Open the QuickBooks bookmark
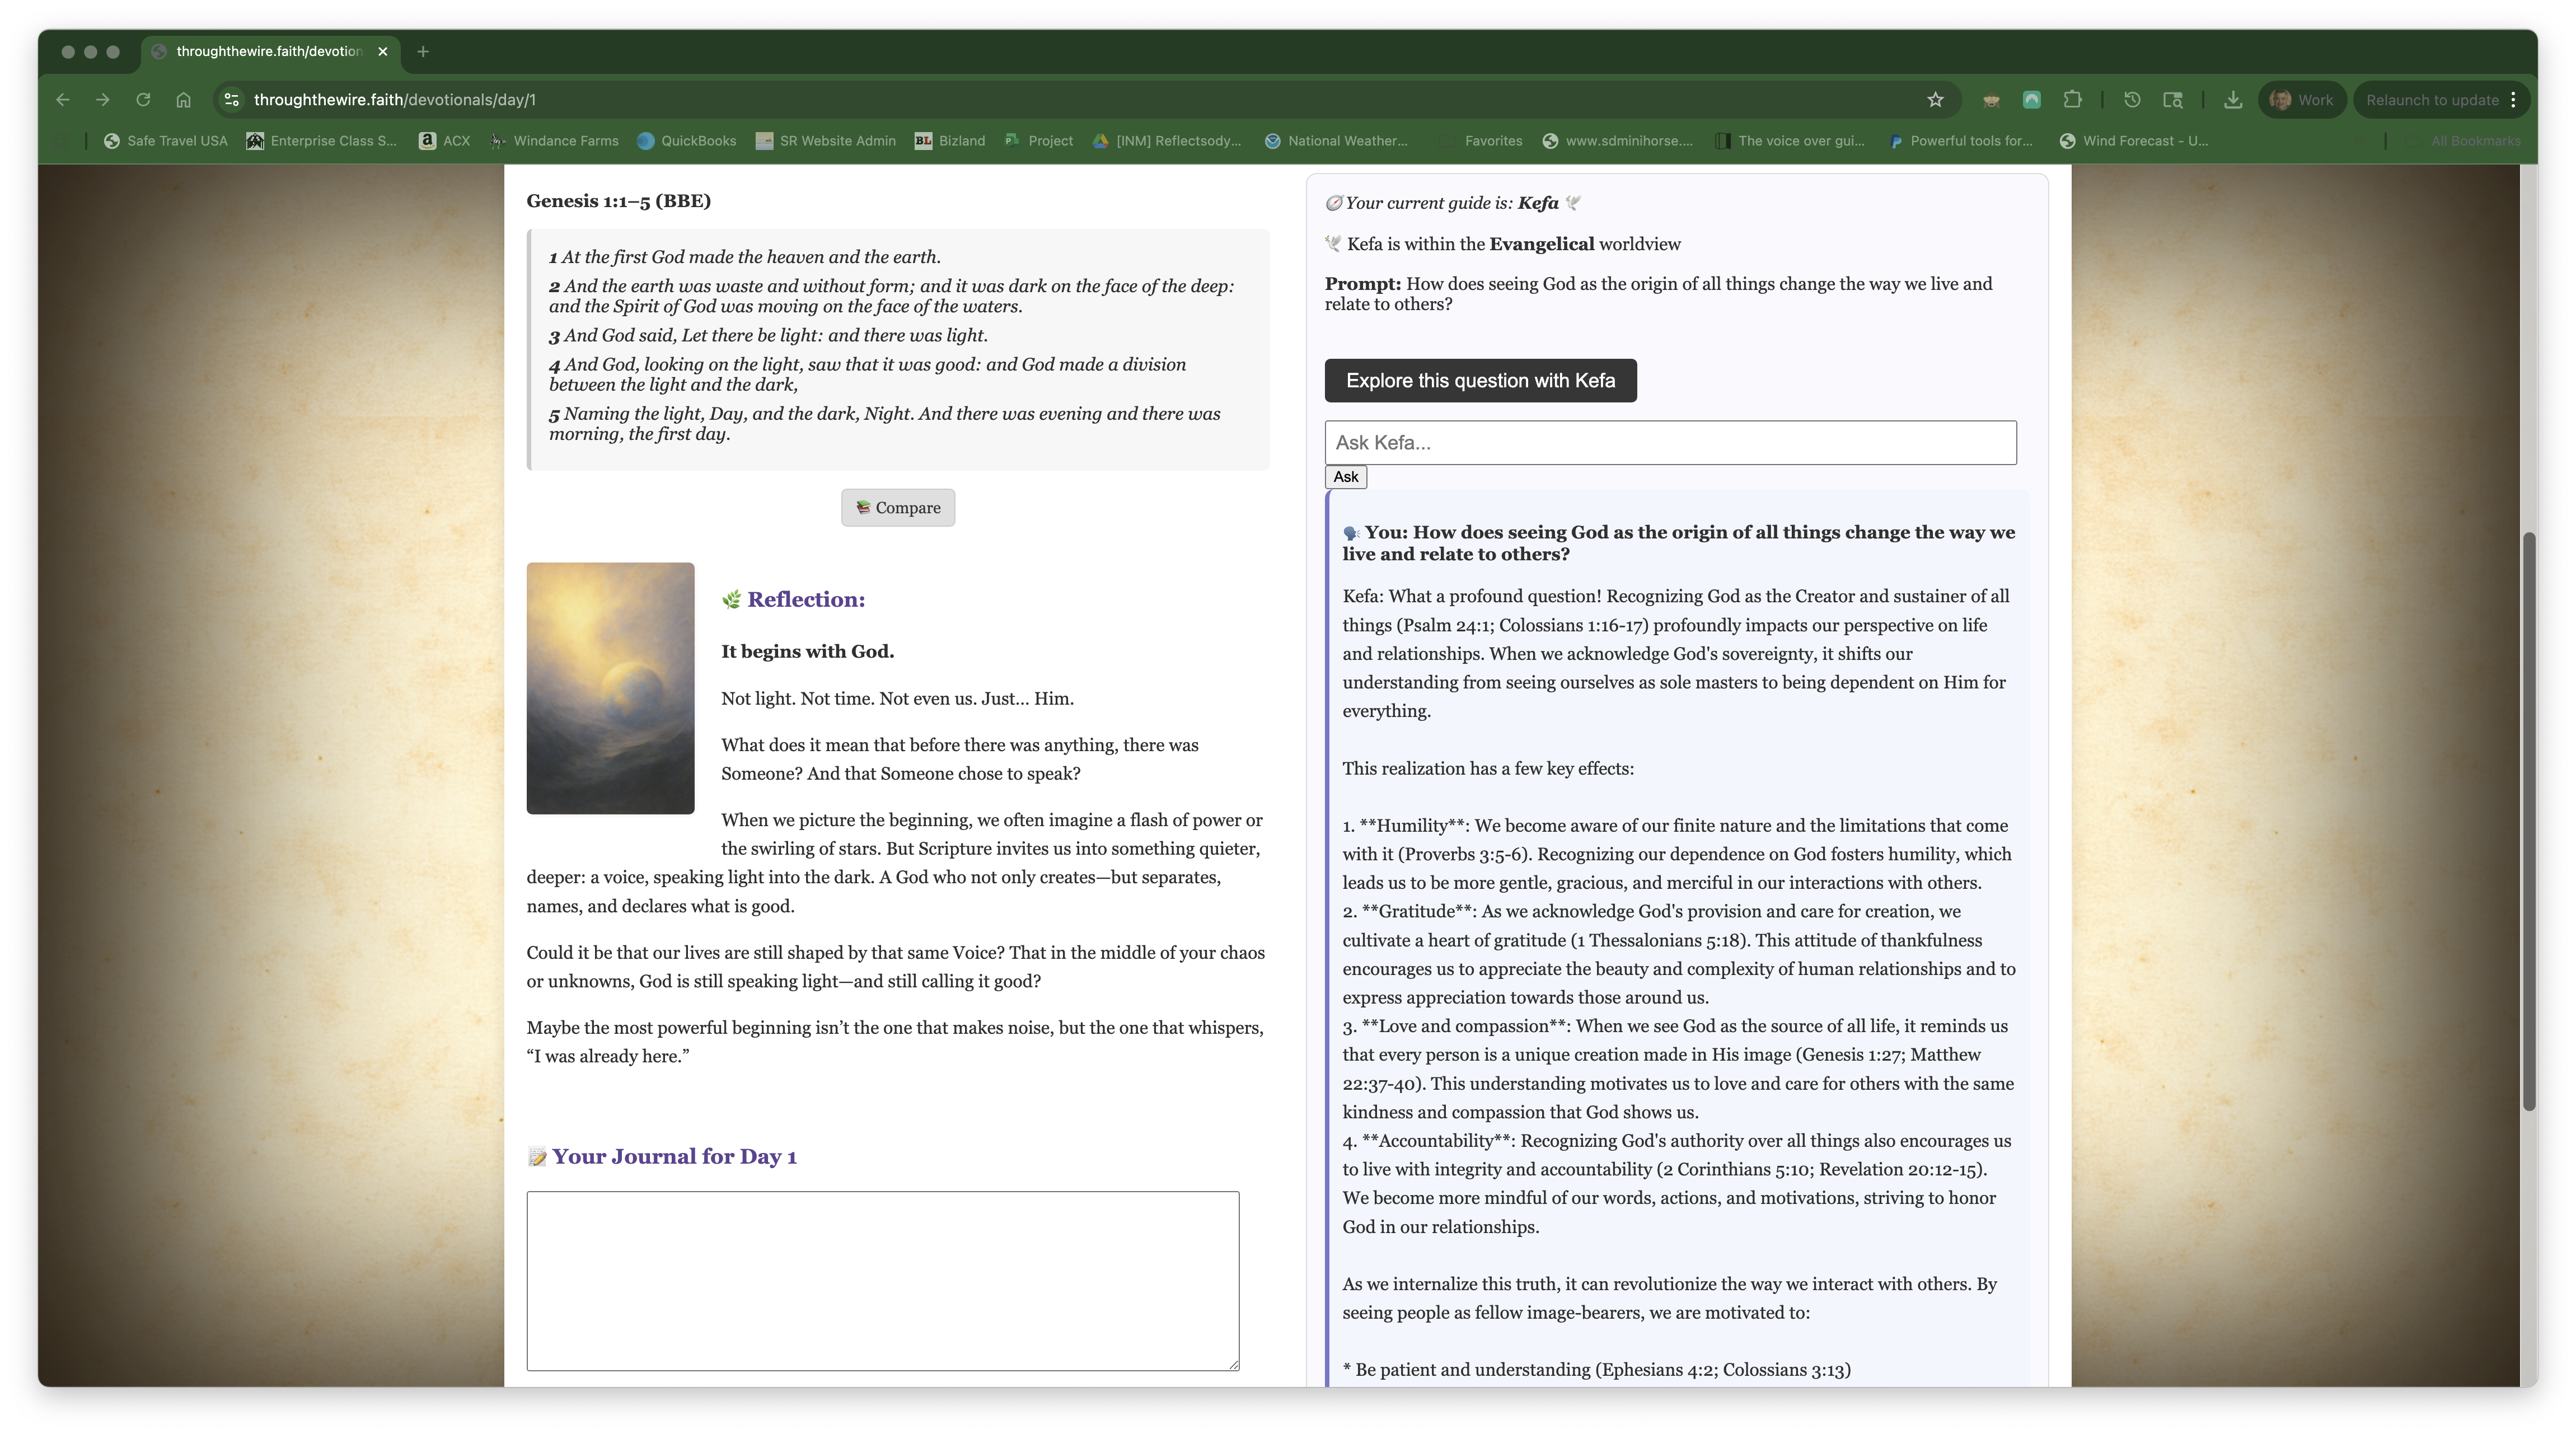 (x=687, y=141)
